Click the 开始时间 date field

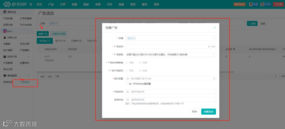(171, 92)
